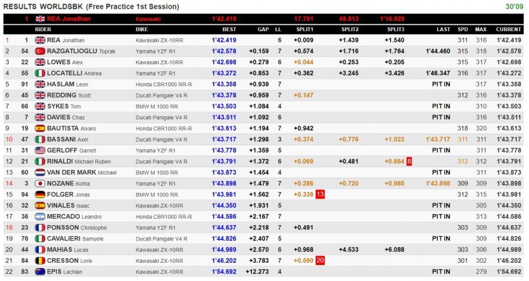Click last lap 1'46.347 for LOCATELLI
Screen dimensions: 529x281
438,73
